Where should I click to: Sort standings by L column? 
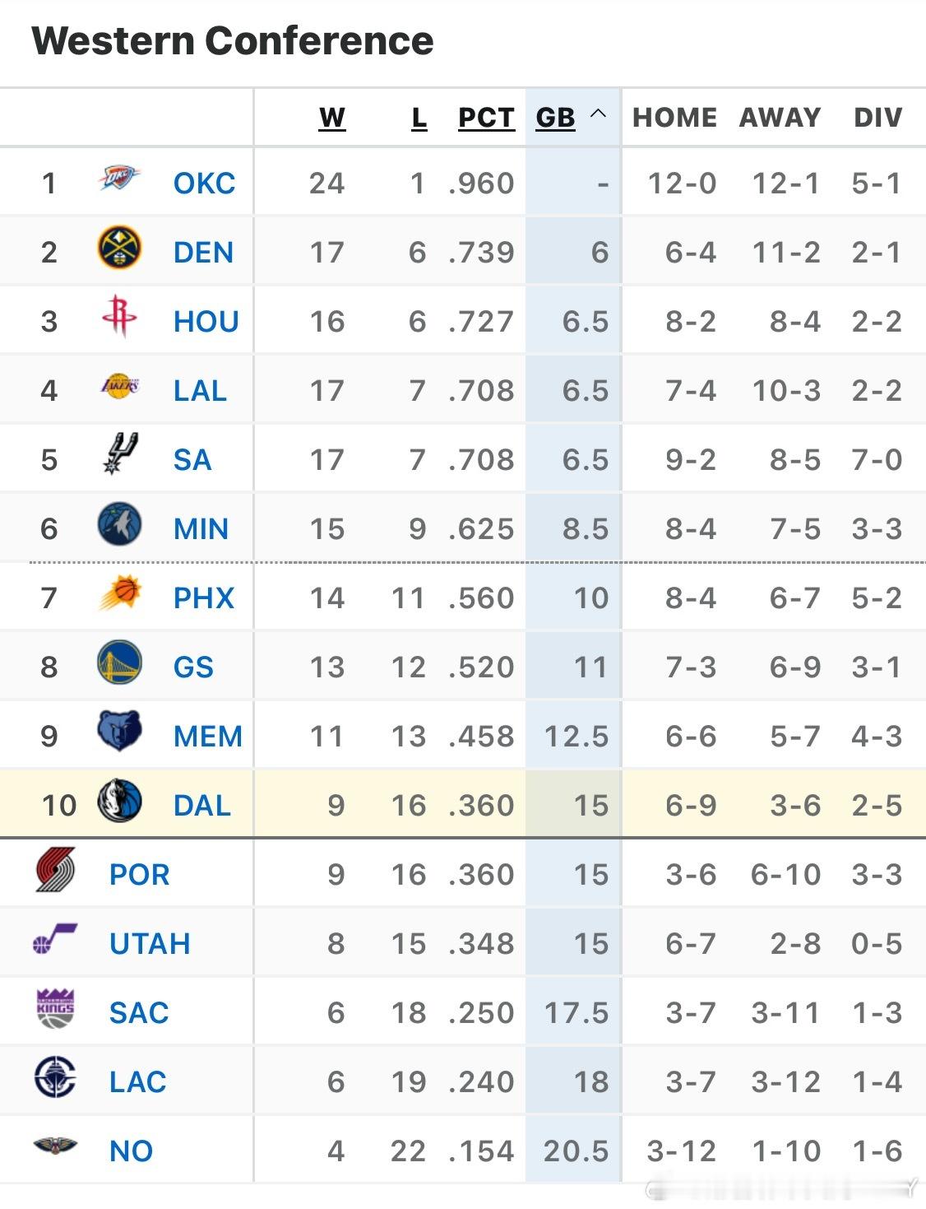pos(419,118)
